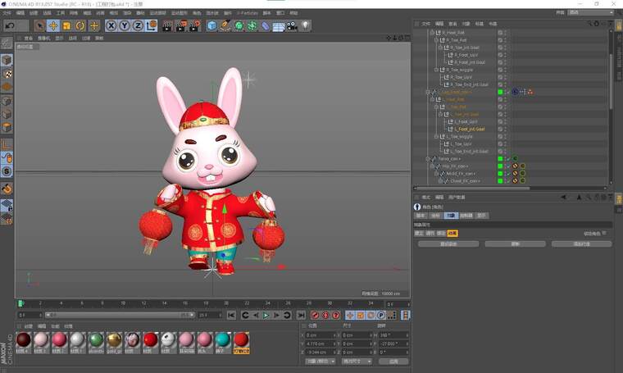Open the File menu in main menu bar

click(x=7, y=13)
